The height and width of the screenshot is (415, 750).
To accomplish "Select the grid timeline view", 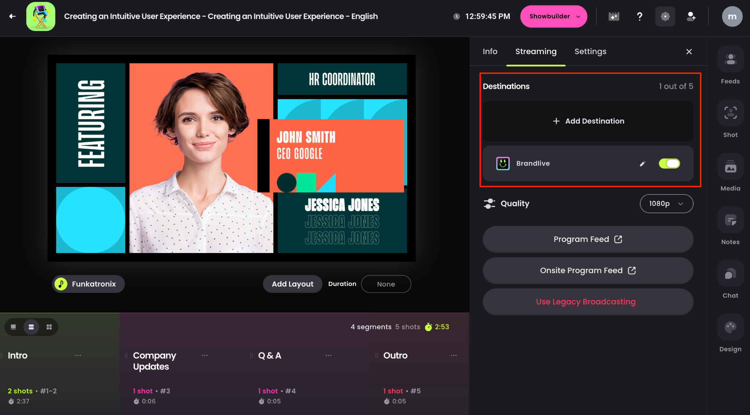I will pyautogui.click(x=49, y=327).
